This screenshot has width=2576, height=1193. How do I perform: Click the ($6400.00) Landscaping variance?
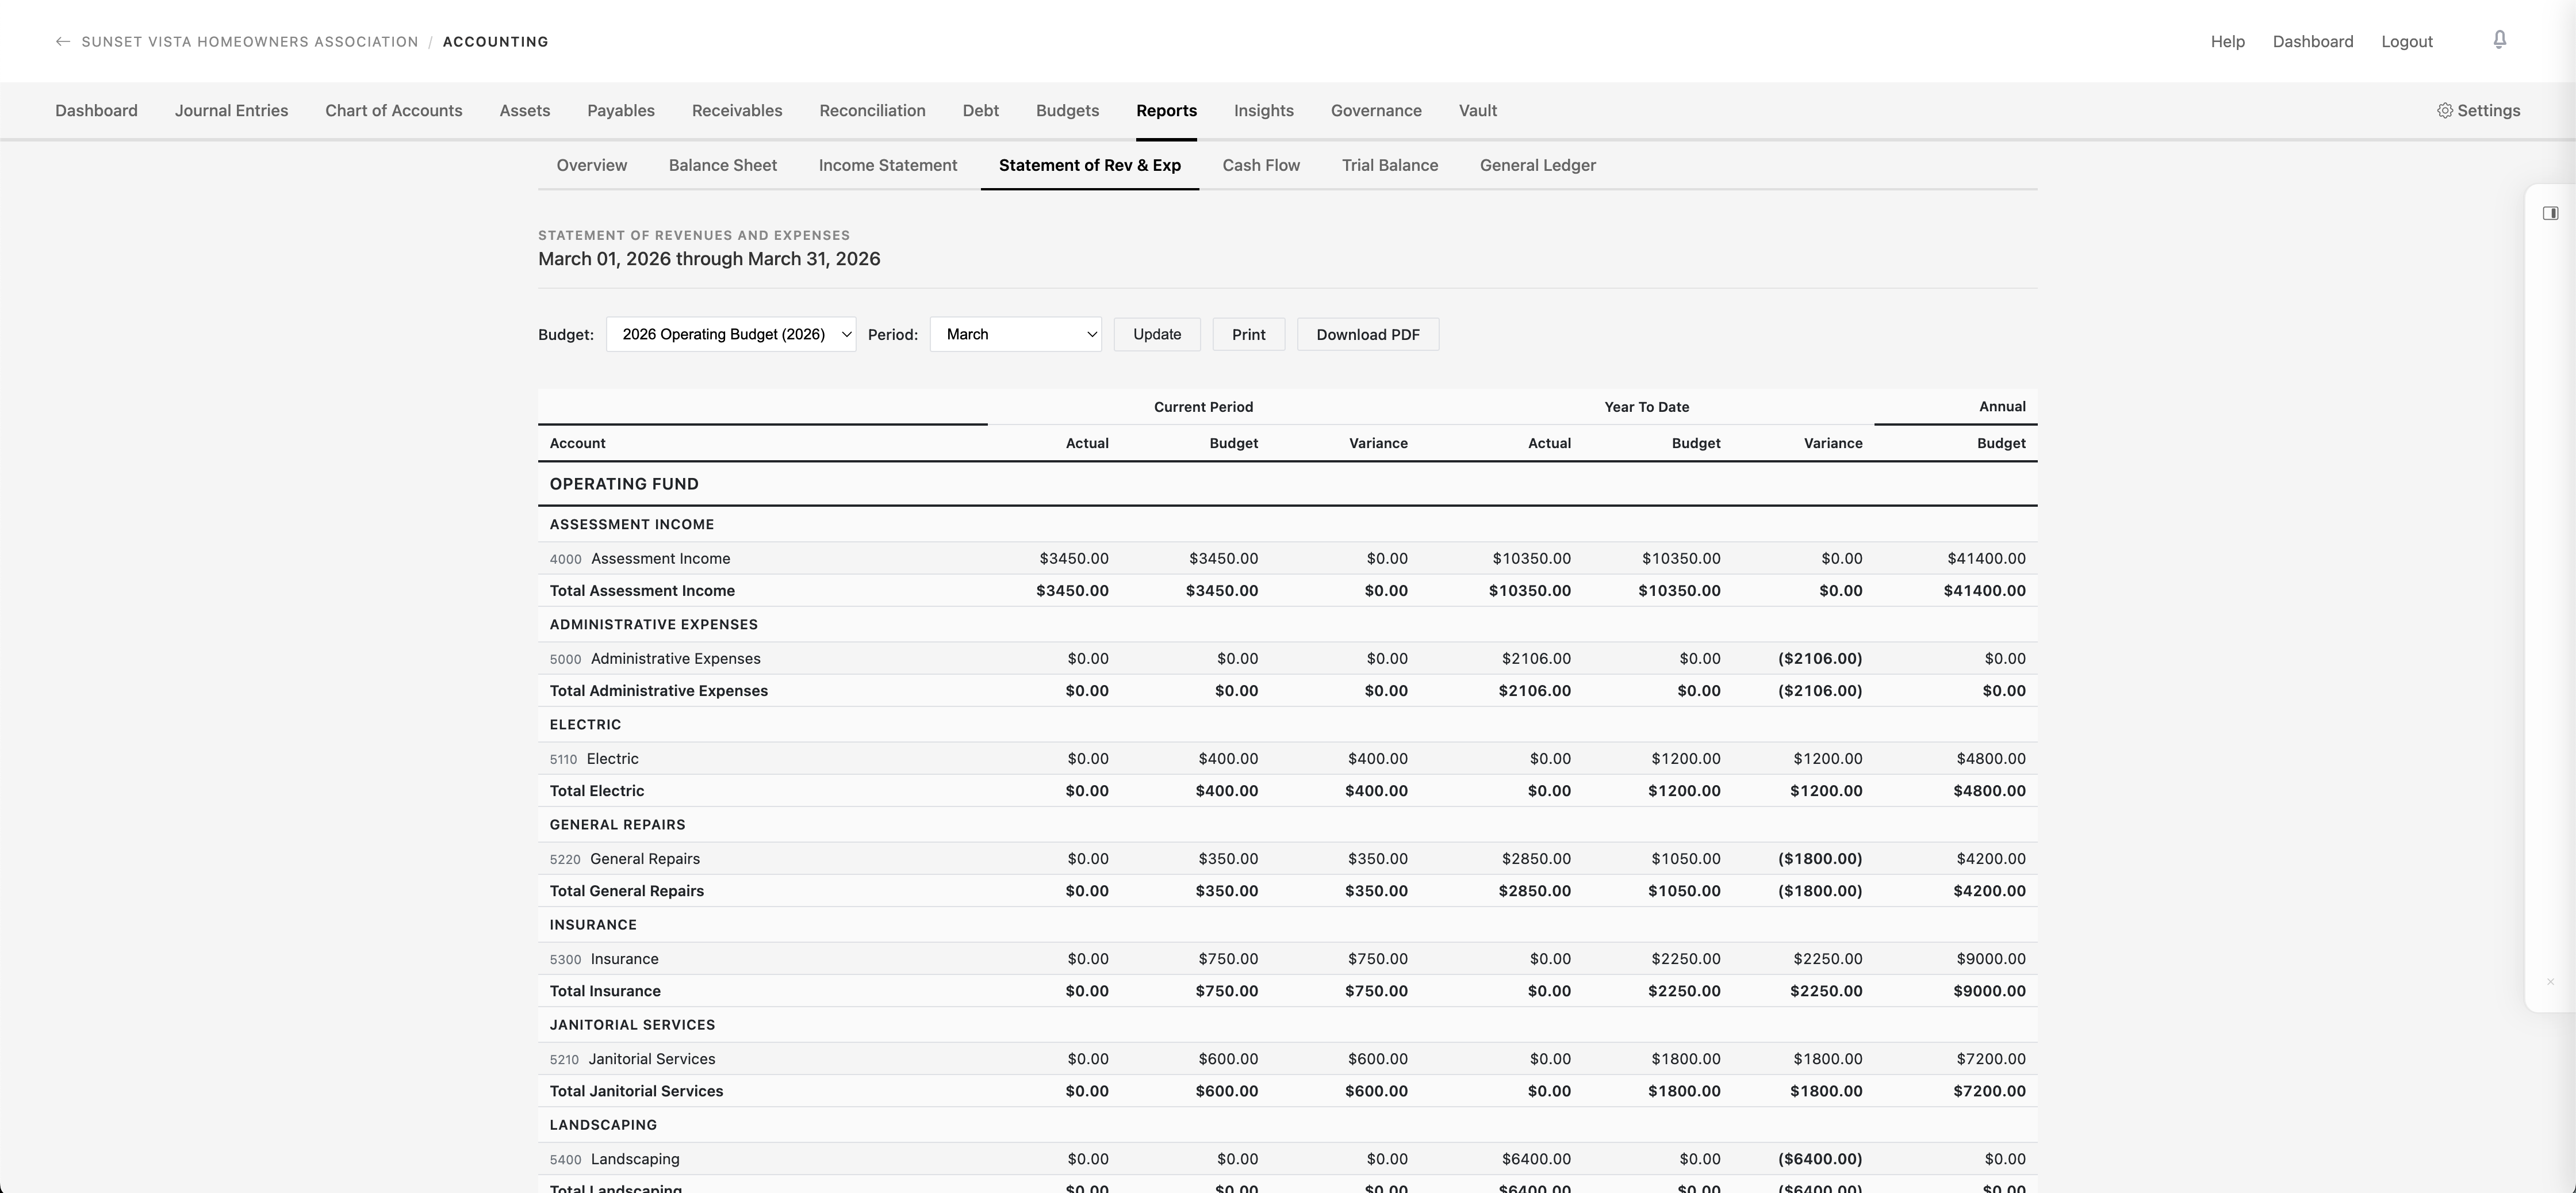click(x=1820, y=1159)
